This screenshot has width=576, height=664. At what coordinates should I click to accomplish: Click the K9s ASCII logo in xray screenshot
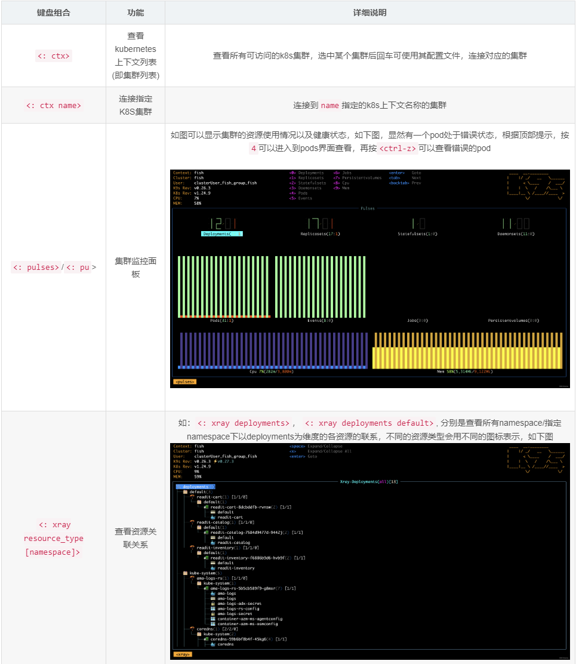tap(536, 459)
